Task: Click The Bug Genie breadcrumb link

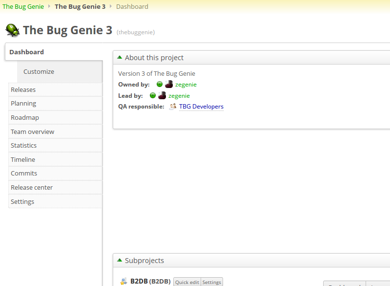Action: pos(23,6)
